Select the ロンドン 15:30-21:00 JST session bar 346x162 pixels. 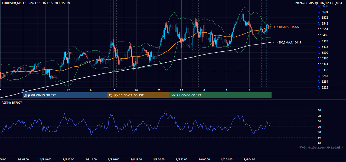[x=139, y=95]
